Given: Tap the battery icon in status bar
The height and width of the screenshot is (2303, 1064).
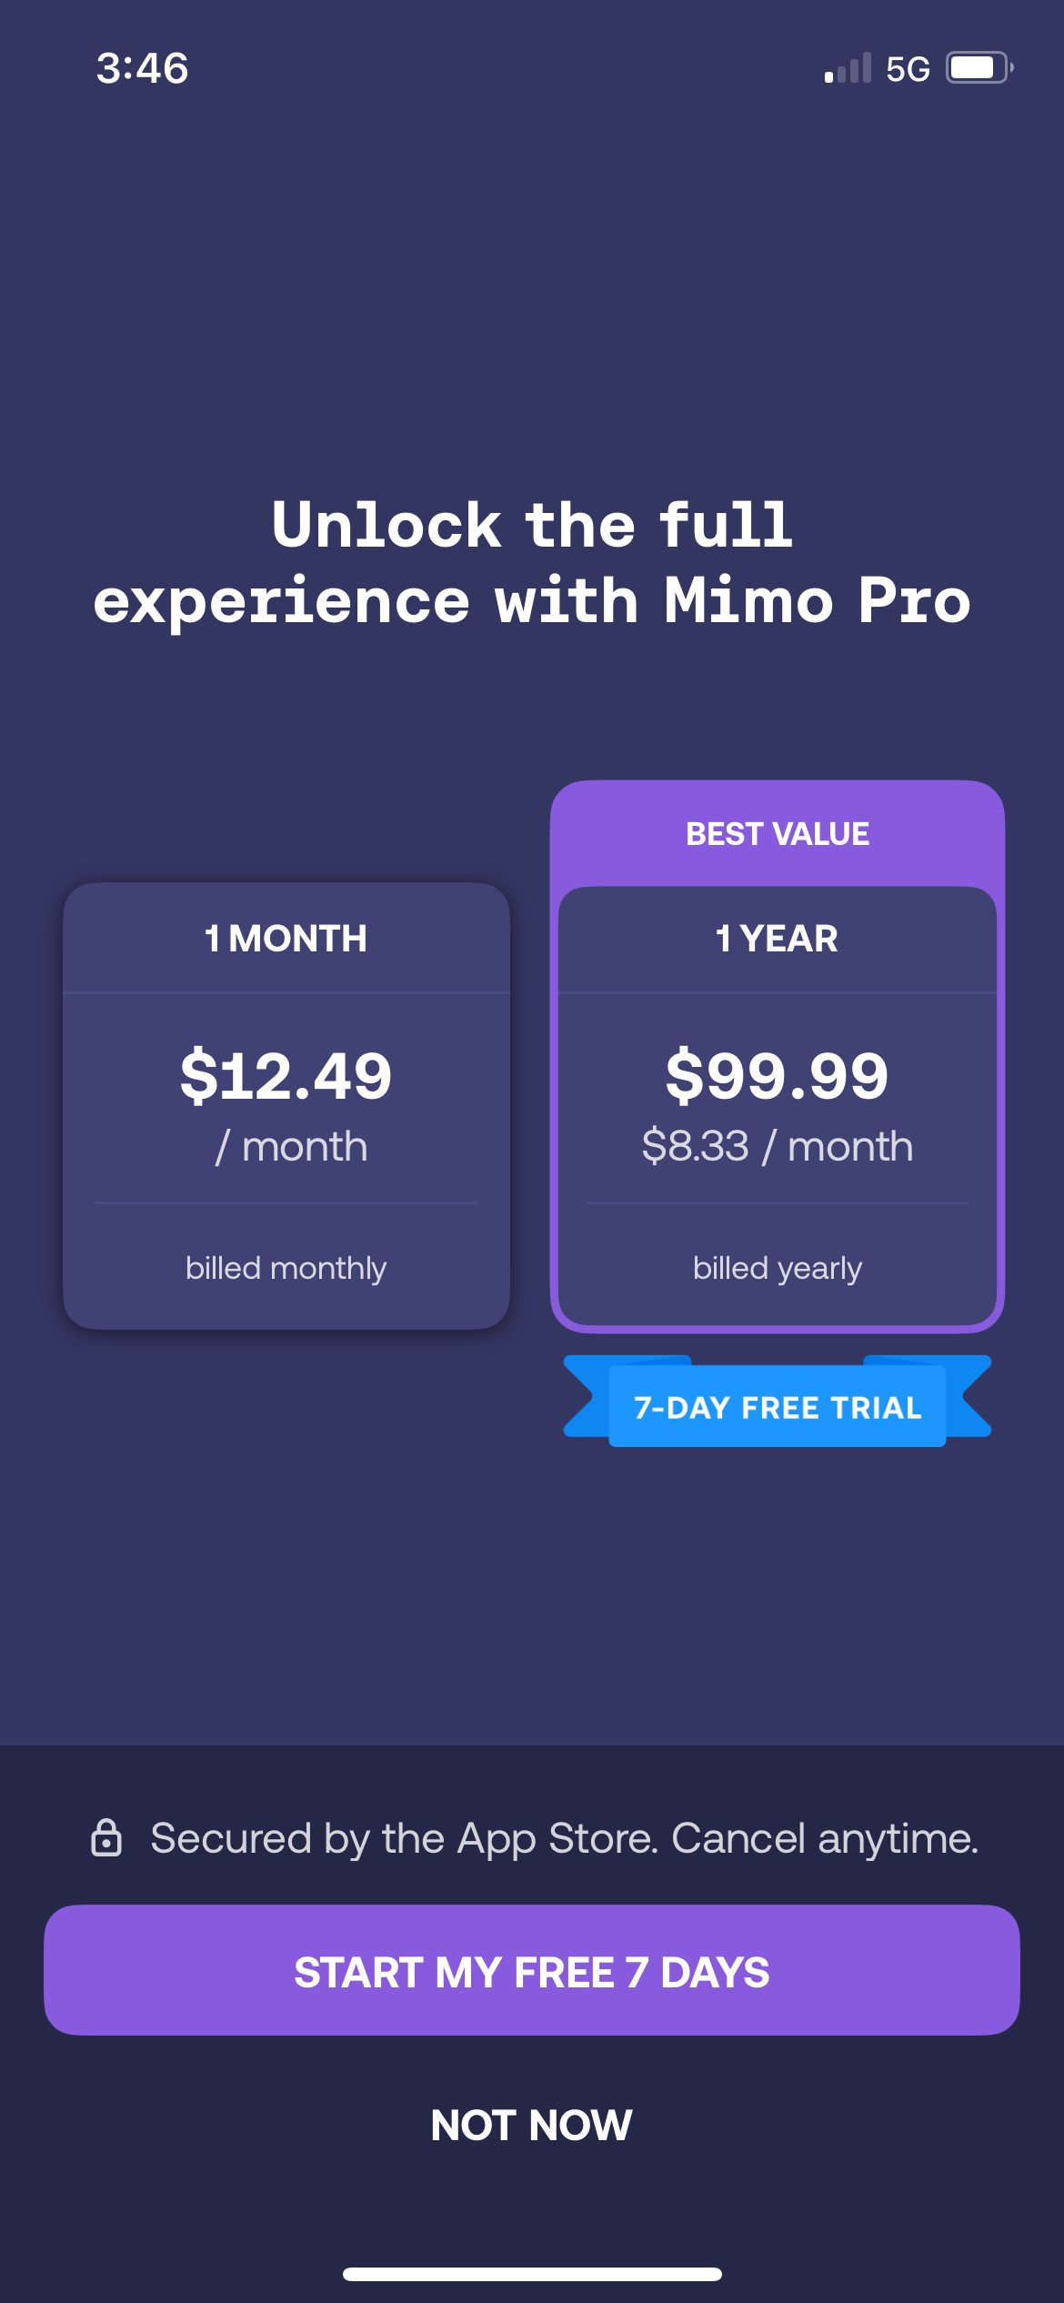Looking at the screenshot, I should click(979, 68).
